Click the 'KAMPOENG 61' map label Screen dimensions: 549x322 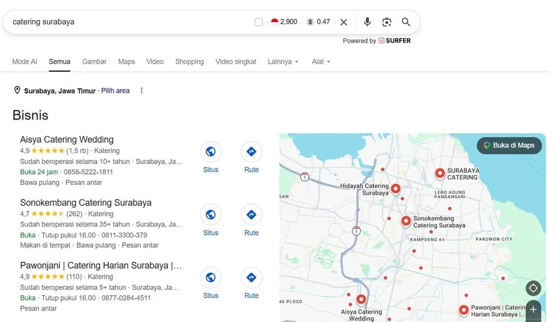pyautogui.click(x=427, y=239)
